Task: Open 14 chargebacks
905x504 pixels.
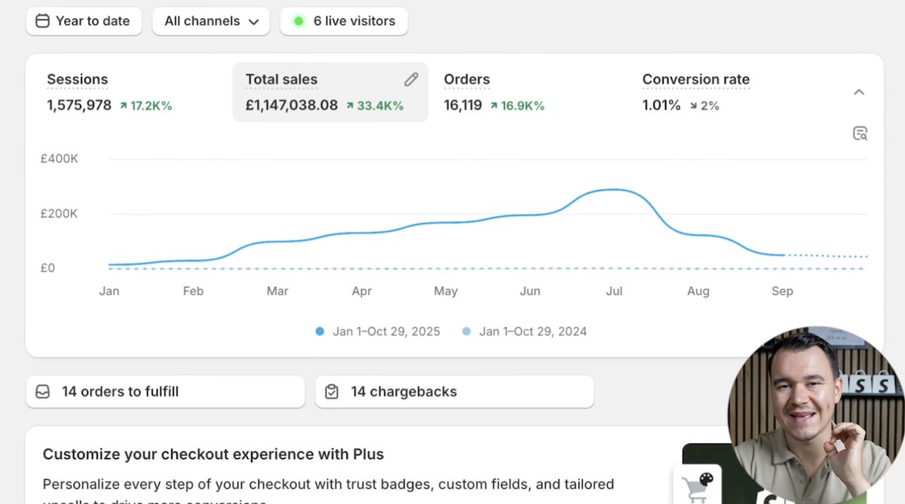Action: click(454, 392)
